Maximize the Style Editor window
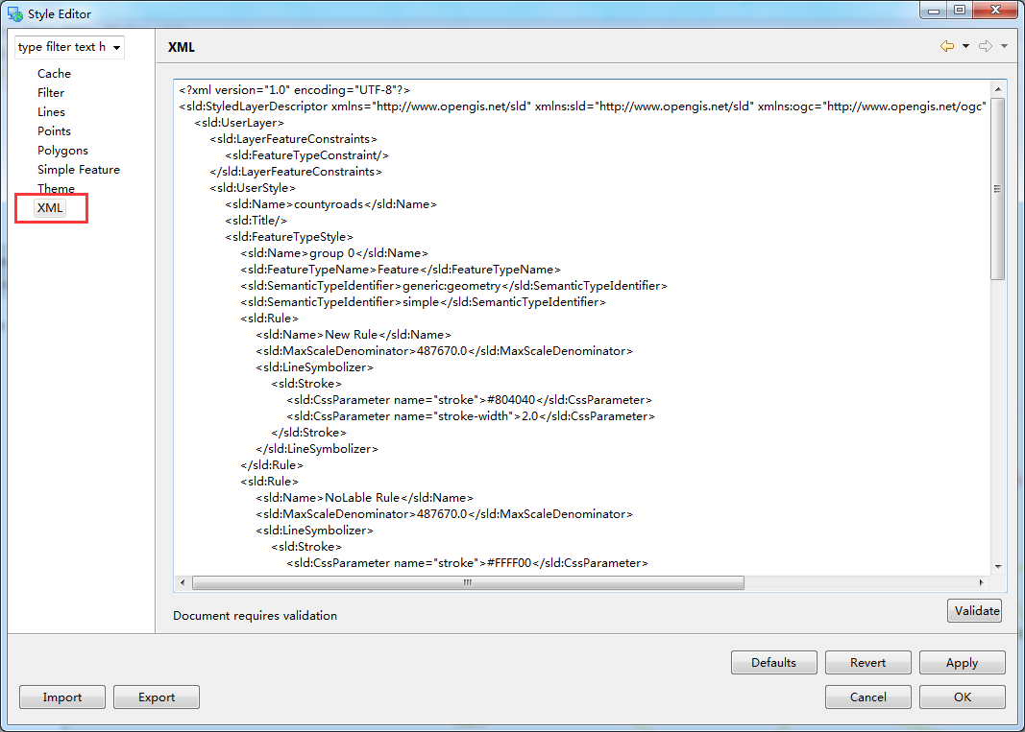Screen dimensions: 1025x732 (x=959, y=10)
